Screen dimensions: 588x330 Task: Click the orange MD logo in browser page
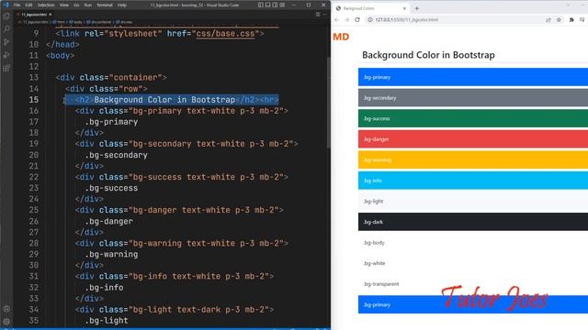pos(341,37)
